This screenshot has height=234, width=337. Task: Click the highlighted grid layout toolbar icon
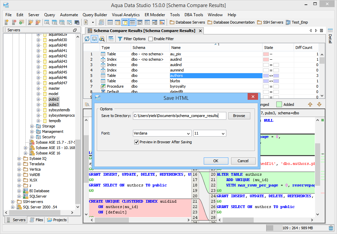click(132, 22)
